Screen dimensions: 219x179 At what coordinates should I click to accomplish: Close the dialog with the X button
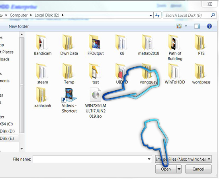209,4
